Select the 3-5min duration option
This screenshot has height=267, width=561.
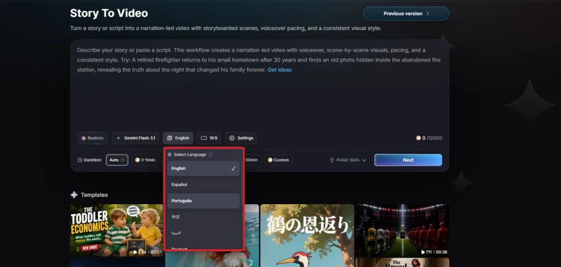click(145, 160)
